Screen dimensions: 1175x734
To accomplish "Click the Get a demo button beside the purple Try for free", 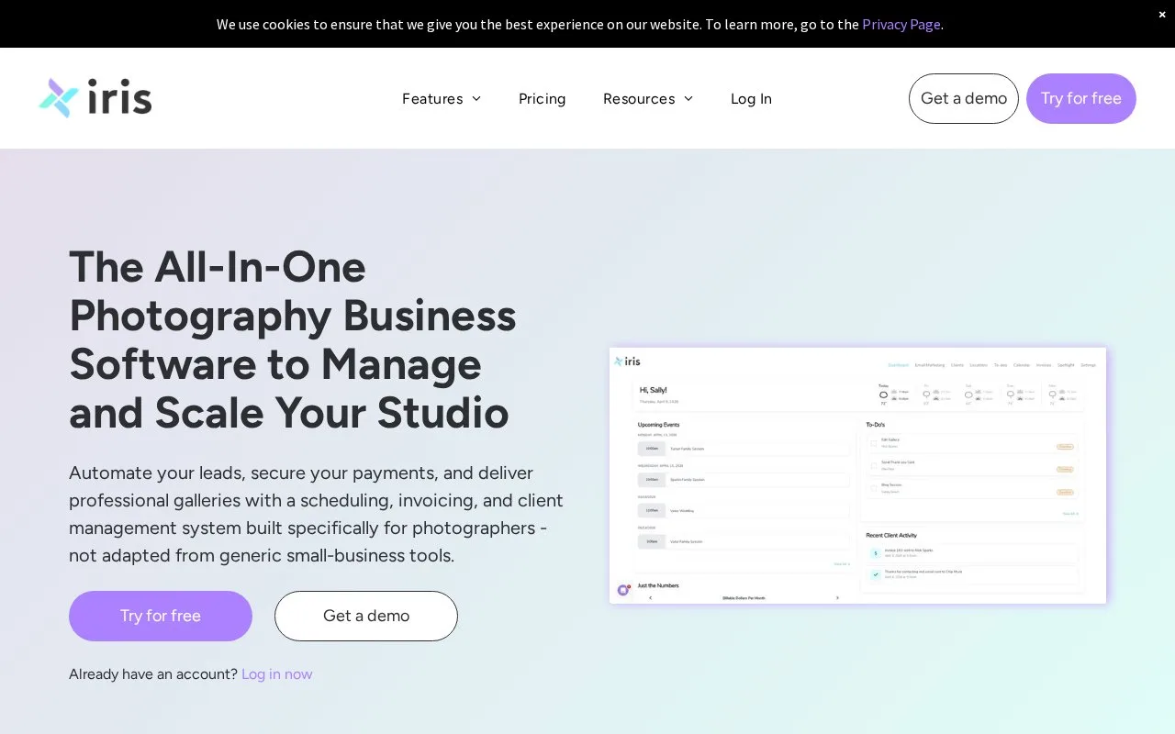I will point(366,616).
